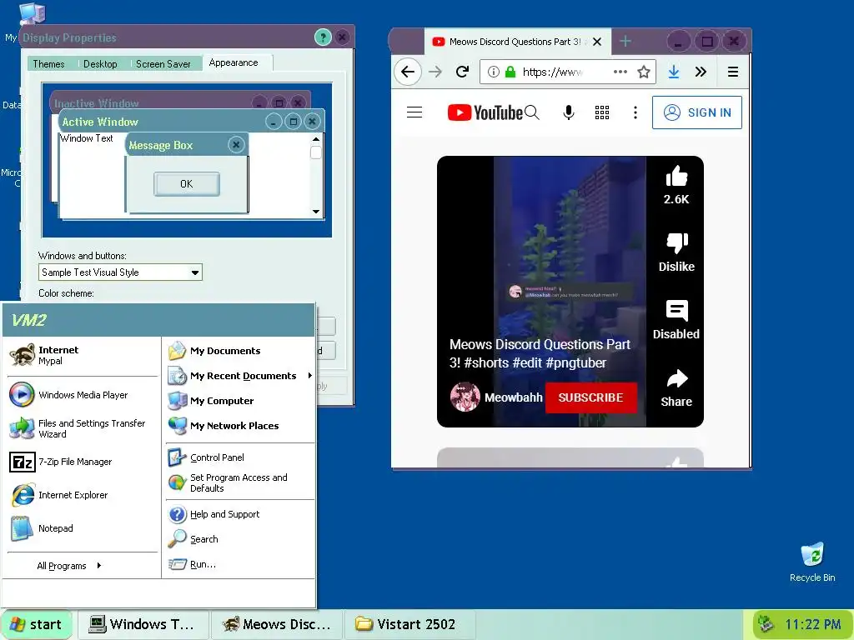Like the short with thumbs up
This screenshot has height=640, width=854.
[676, 177]
